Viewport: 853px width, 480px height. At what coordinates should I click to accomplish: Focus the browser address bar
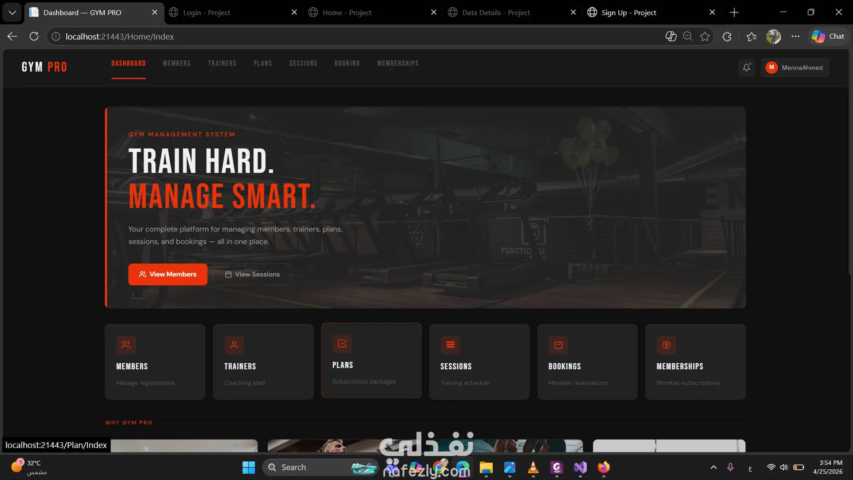pos(355,36)
